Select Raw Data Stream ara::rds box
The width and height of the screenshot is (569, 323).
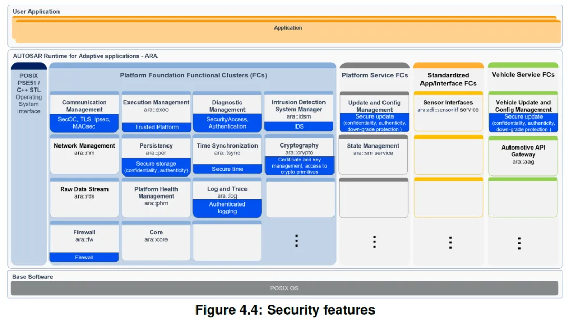pos(84,198)
